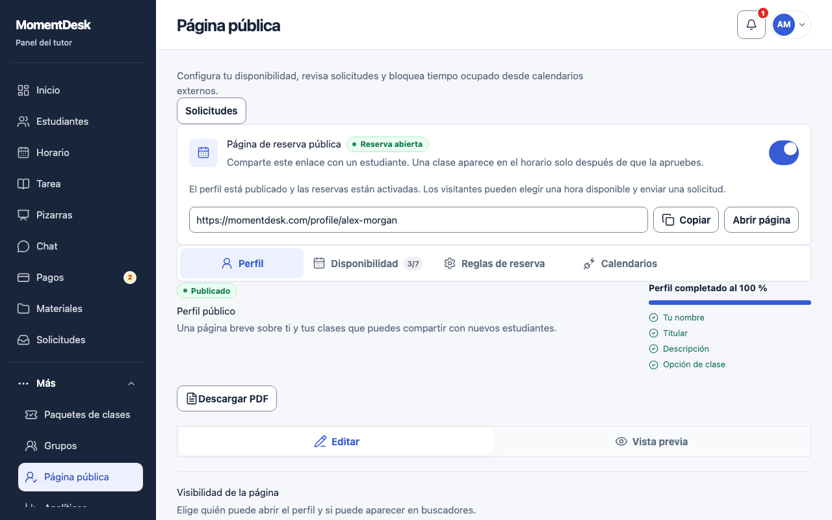Open Materiales folder in sidebar

pos(78,309)
